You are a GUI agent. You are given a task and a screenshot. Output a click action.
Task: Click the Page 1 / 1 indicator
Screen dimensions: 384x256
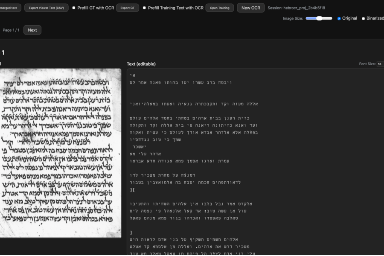(x=11, y=30)
